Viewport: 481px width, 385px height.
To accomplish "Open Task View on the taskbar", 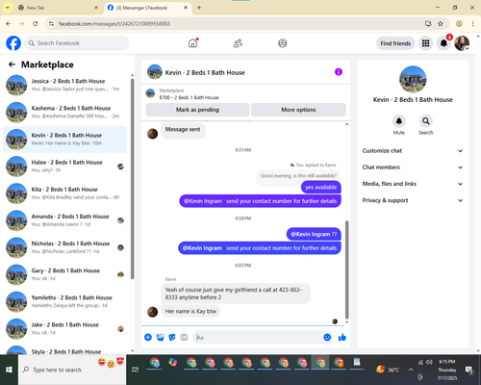I will coord(135,370).
